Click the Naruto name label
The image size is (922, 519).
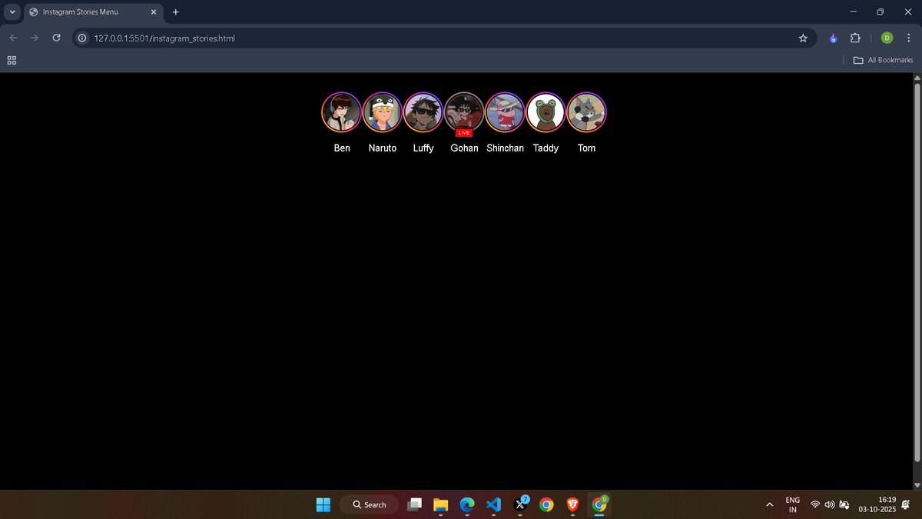tap(383, 148)
